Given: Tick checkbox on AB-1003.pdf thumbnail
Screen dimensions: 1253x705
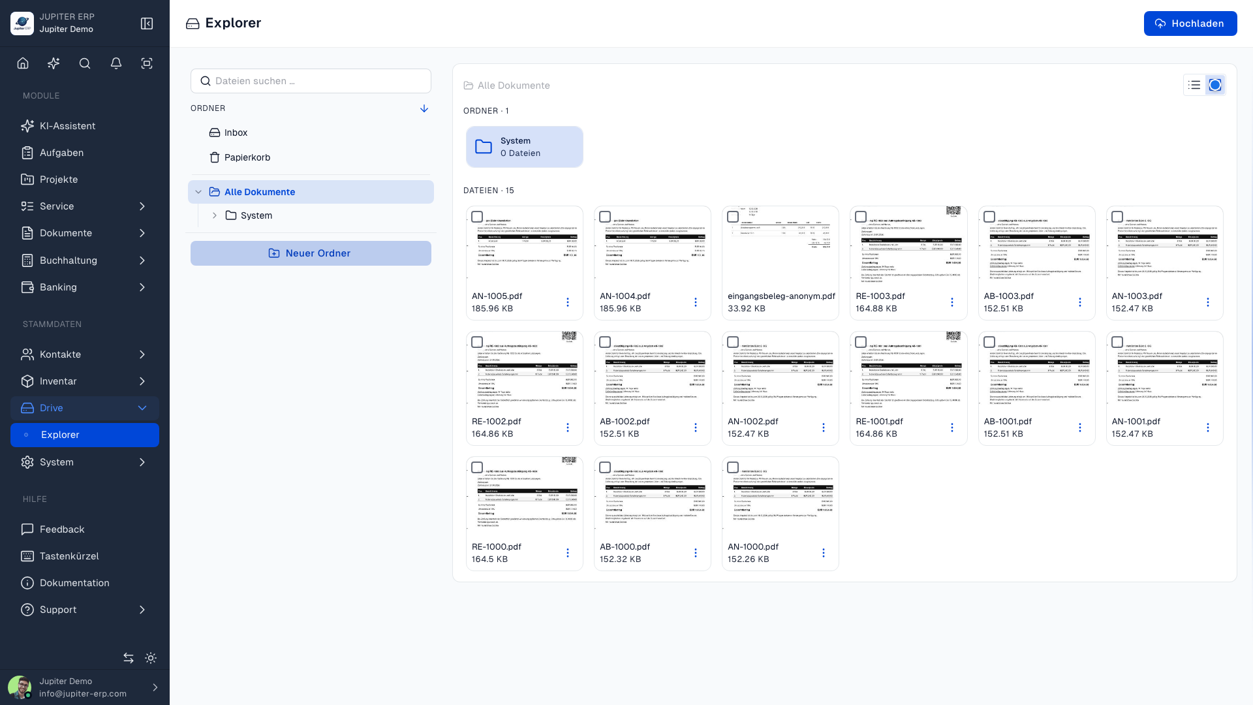Looking at the screenshot, I should pyautogui.click(x=989, y=217).
